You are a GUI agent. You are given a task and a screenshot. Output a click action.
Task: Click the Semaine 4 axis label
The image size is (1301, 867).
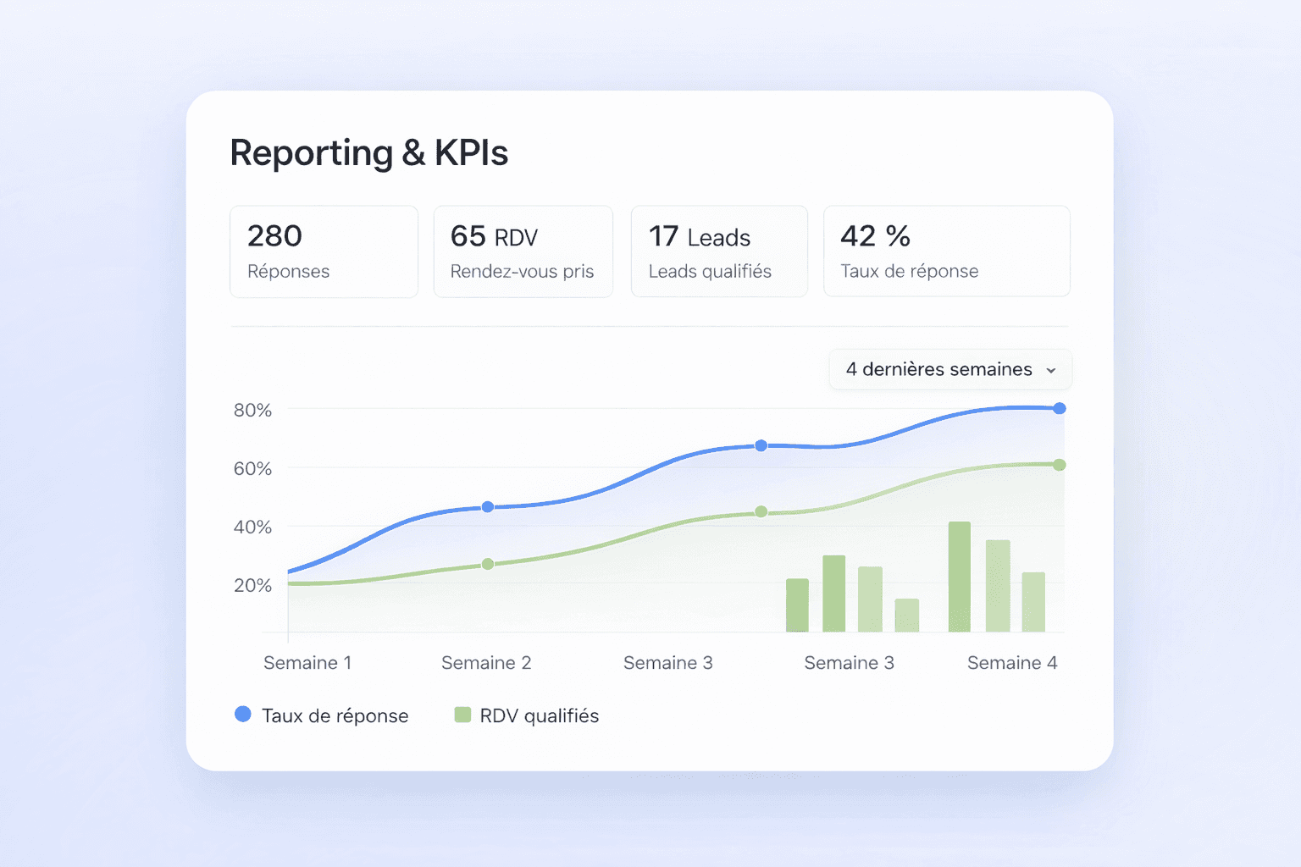coord(1012,663)
